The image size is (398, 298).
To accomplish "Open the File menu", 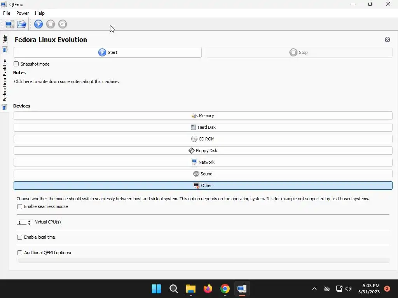I will (7, 13).
